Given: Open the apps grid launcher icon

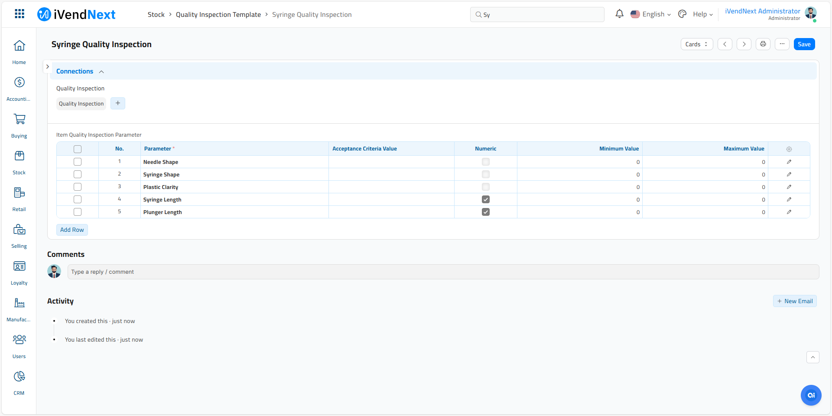Looking at the screenshot, I should click(19, 14).
